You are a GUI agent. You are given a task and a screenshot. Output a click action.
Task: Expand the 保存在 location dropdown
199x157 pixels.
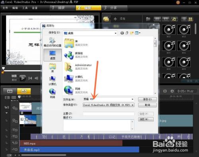[115, 33]
